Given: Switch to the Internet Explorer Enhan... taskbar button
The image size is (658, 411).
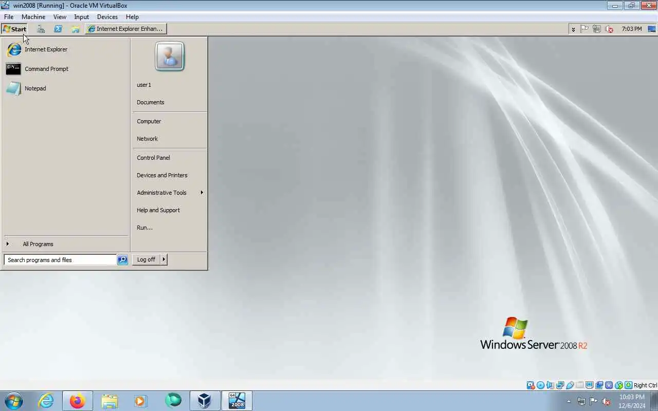Looking at the screenshot, I should (x=126, y=29).
